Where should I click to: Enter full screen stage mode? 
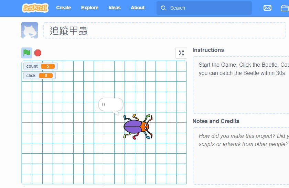click(x=181, y=53)
